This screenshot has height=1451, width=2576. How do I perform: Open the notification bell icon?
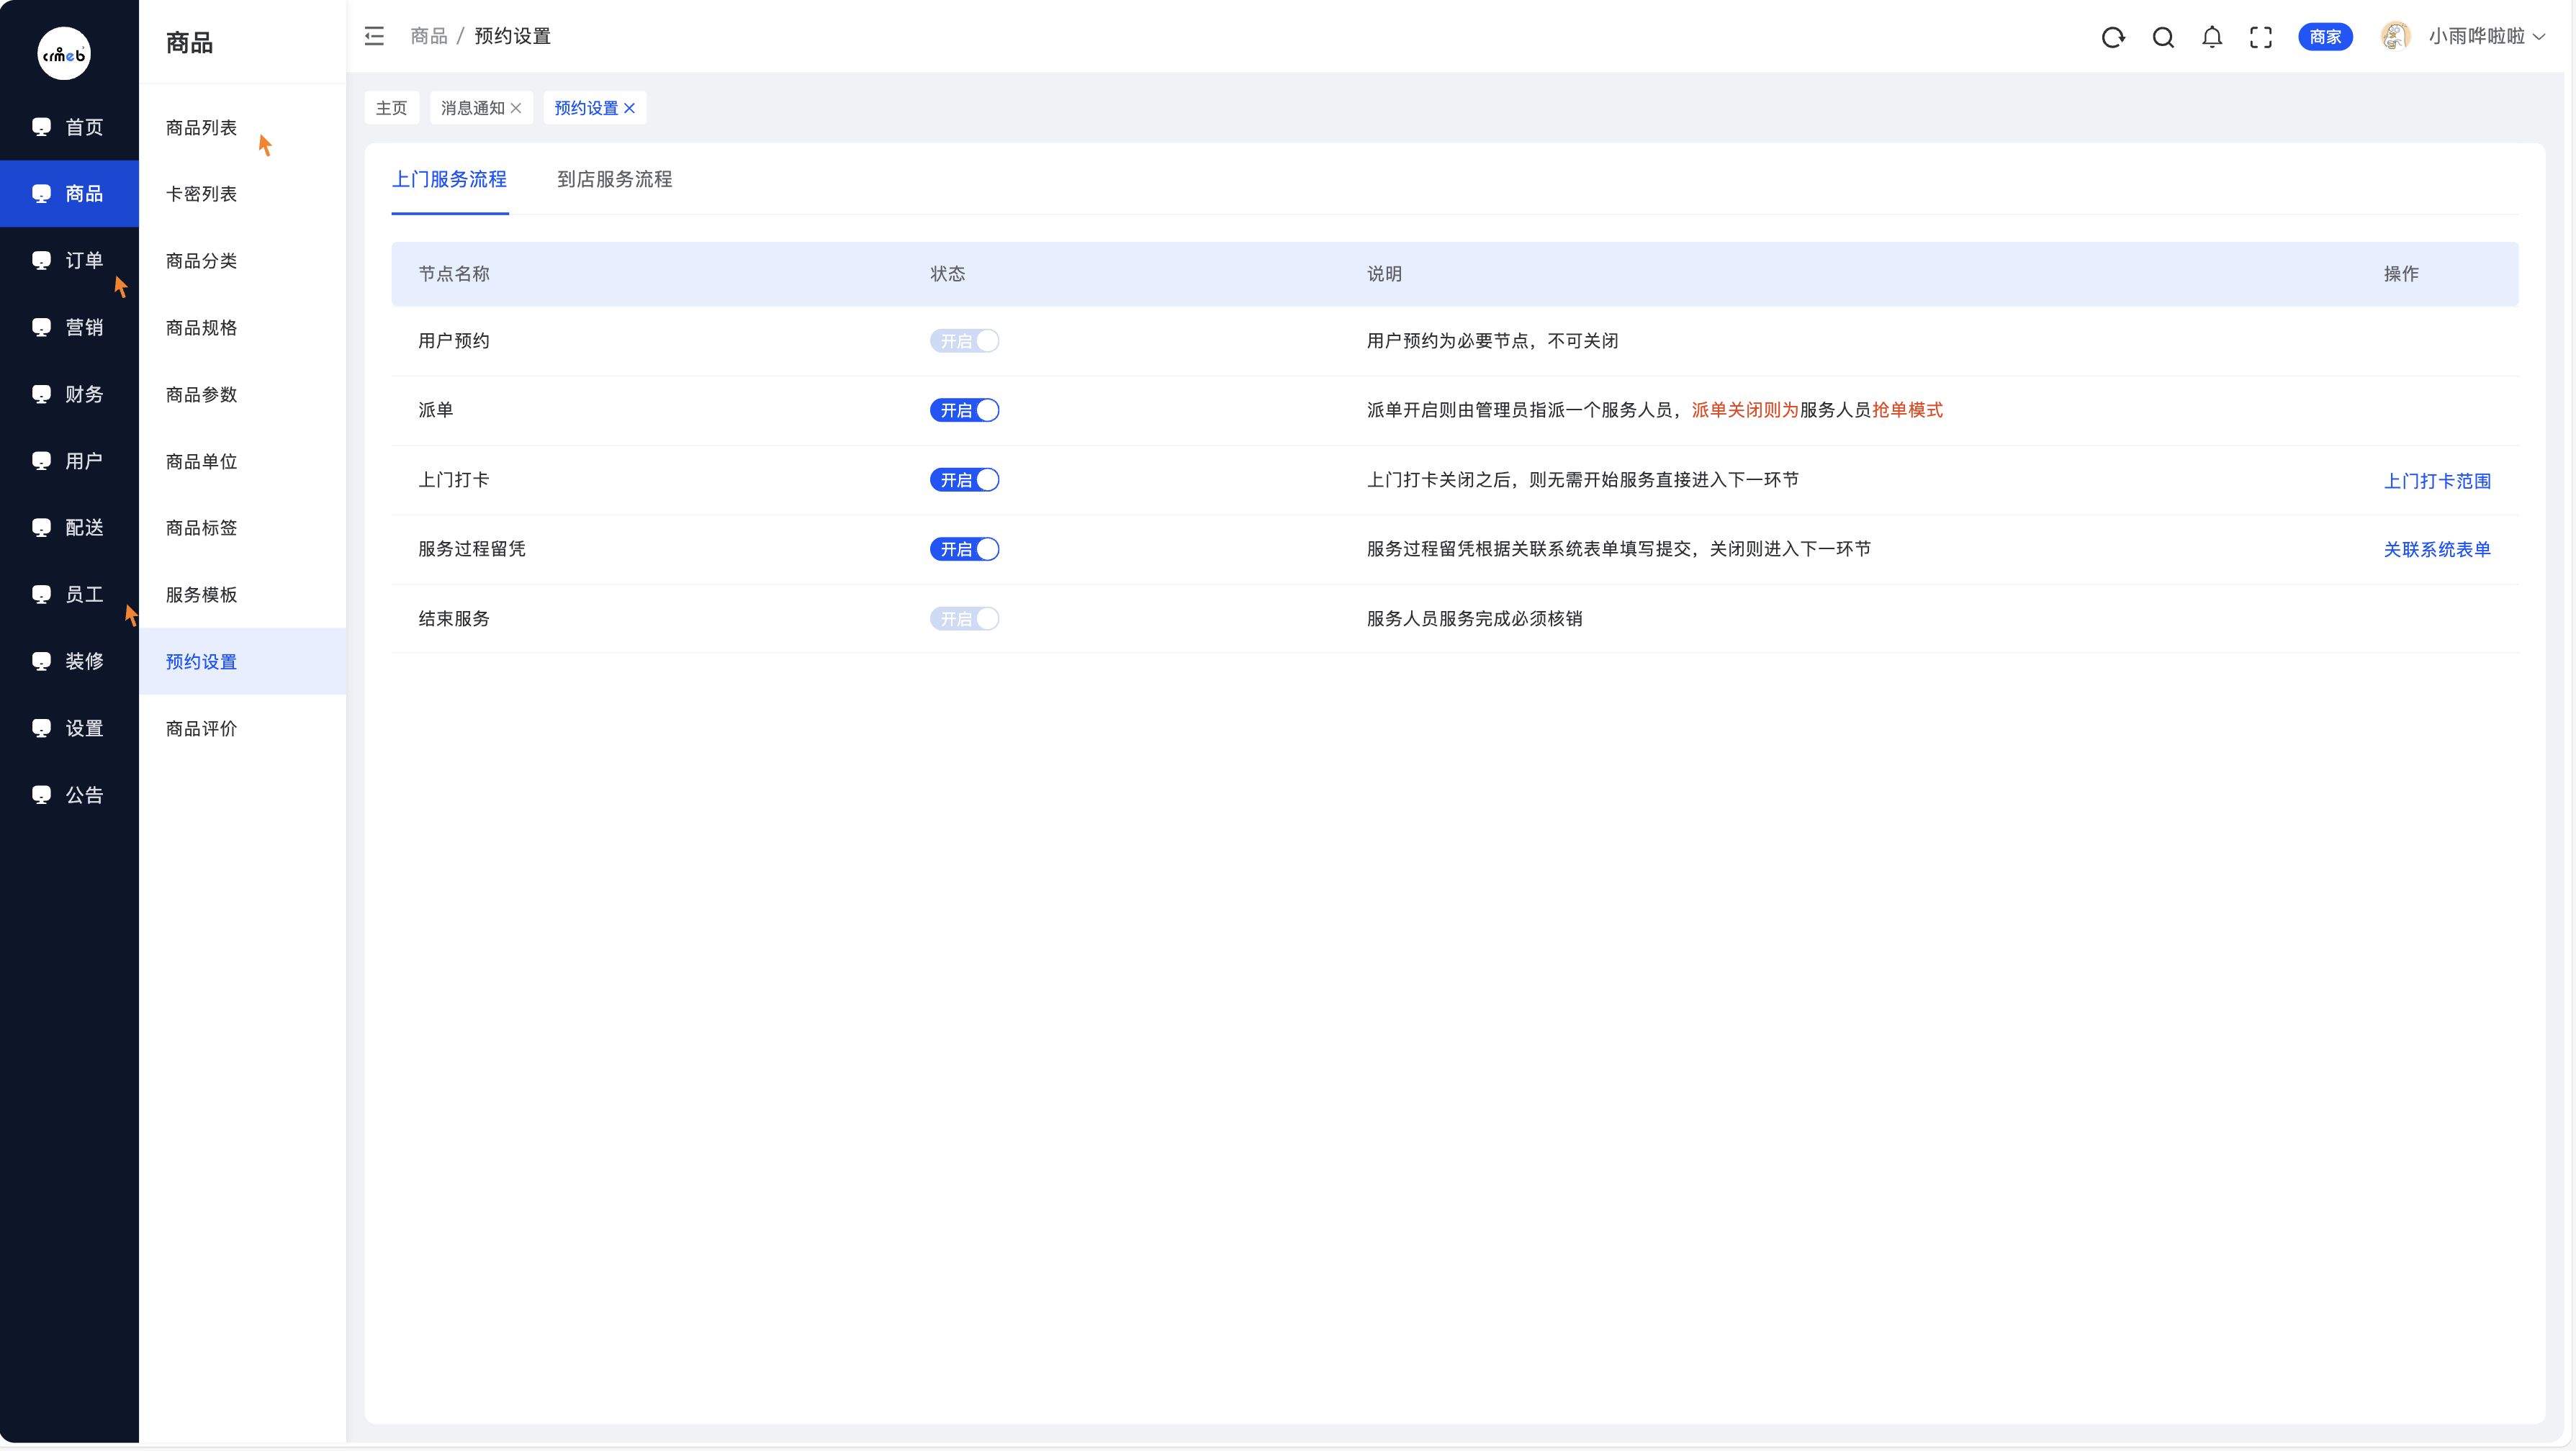click(2212, 36)
